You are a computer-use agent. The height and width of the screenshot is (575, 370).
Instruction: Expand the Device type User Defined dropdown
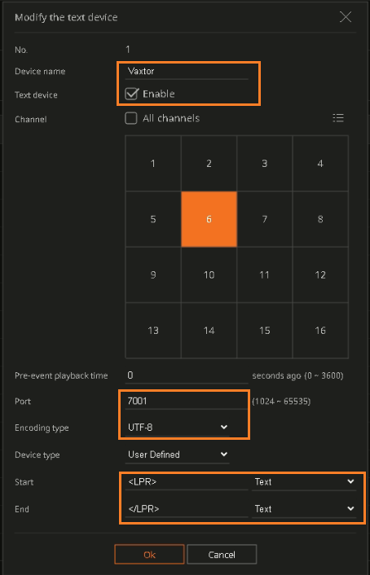tap(178, 454)
